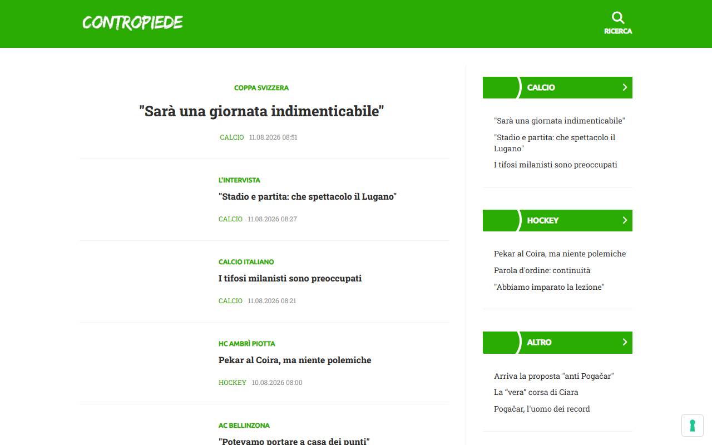Expand the Altro section arrow
Viewport: 712px width, 445px height.
coord(625,342)
